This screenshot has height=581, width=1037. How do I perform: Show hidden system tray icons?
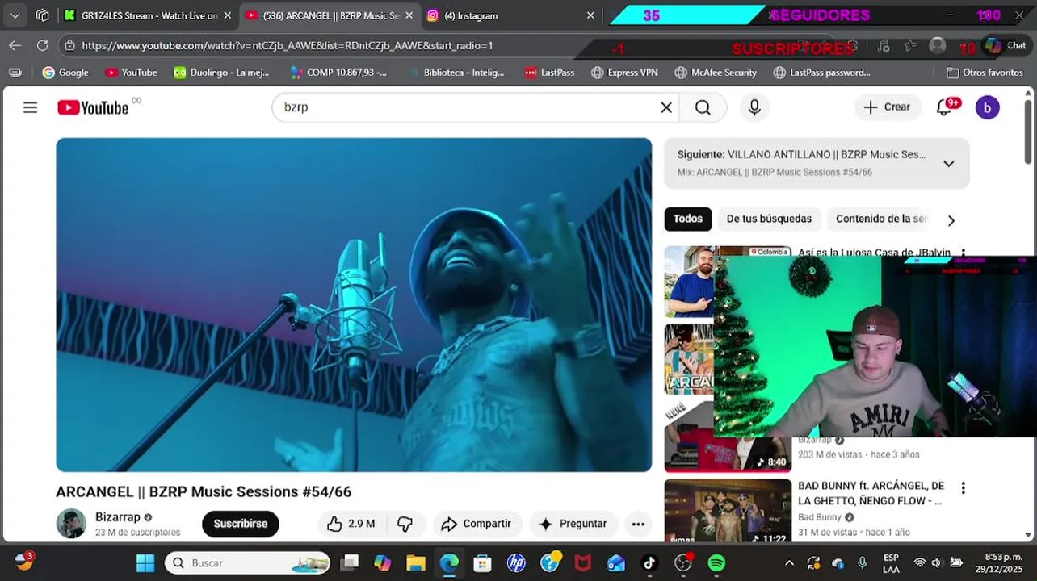coord(789,562)
